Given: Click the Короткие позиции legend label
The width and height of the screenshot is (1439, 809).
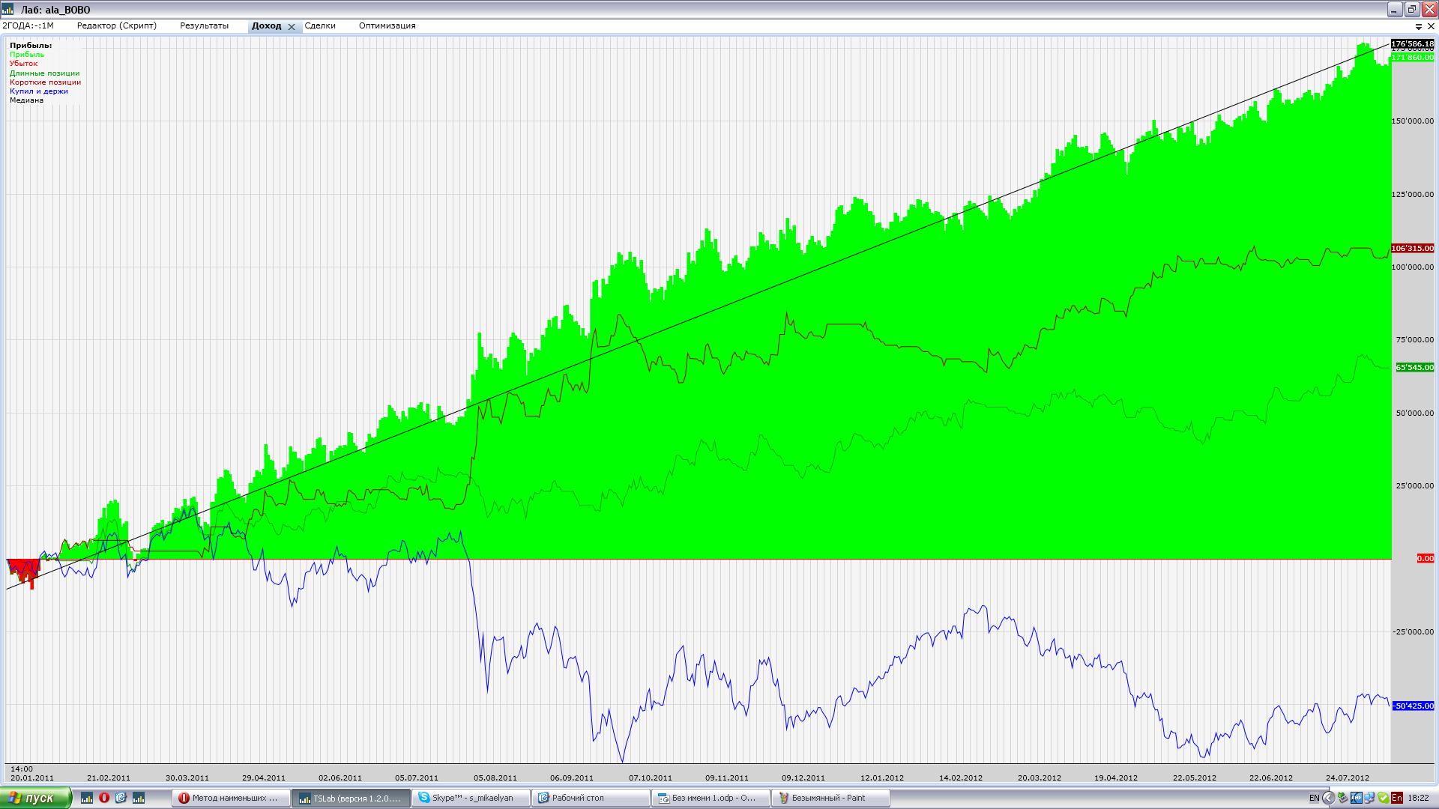Looking at the screenshot, I should 45,82.
